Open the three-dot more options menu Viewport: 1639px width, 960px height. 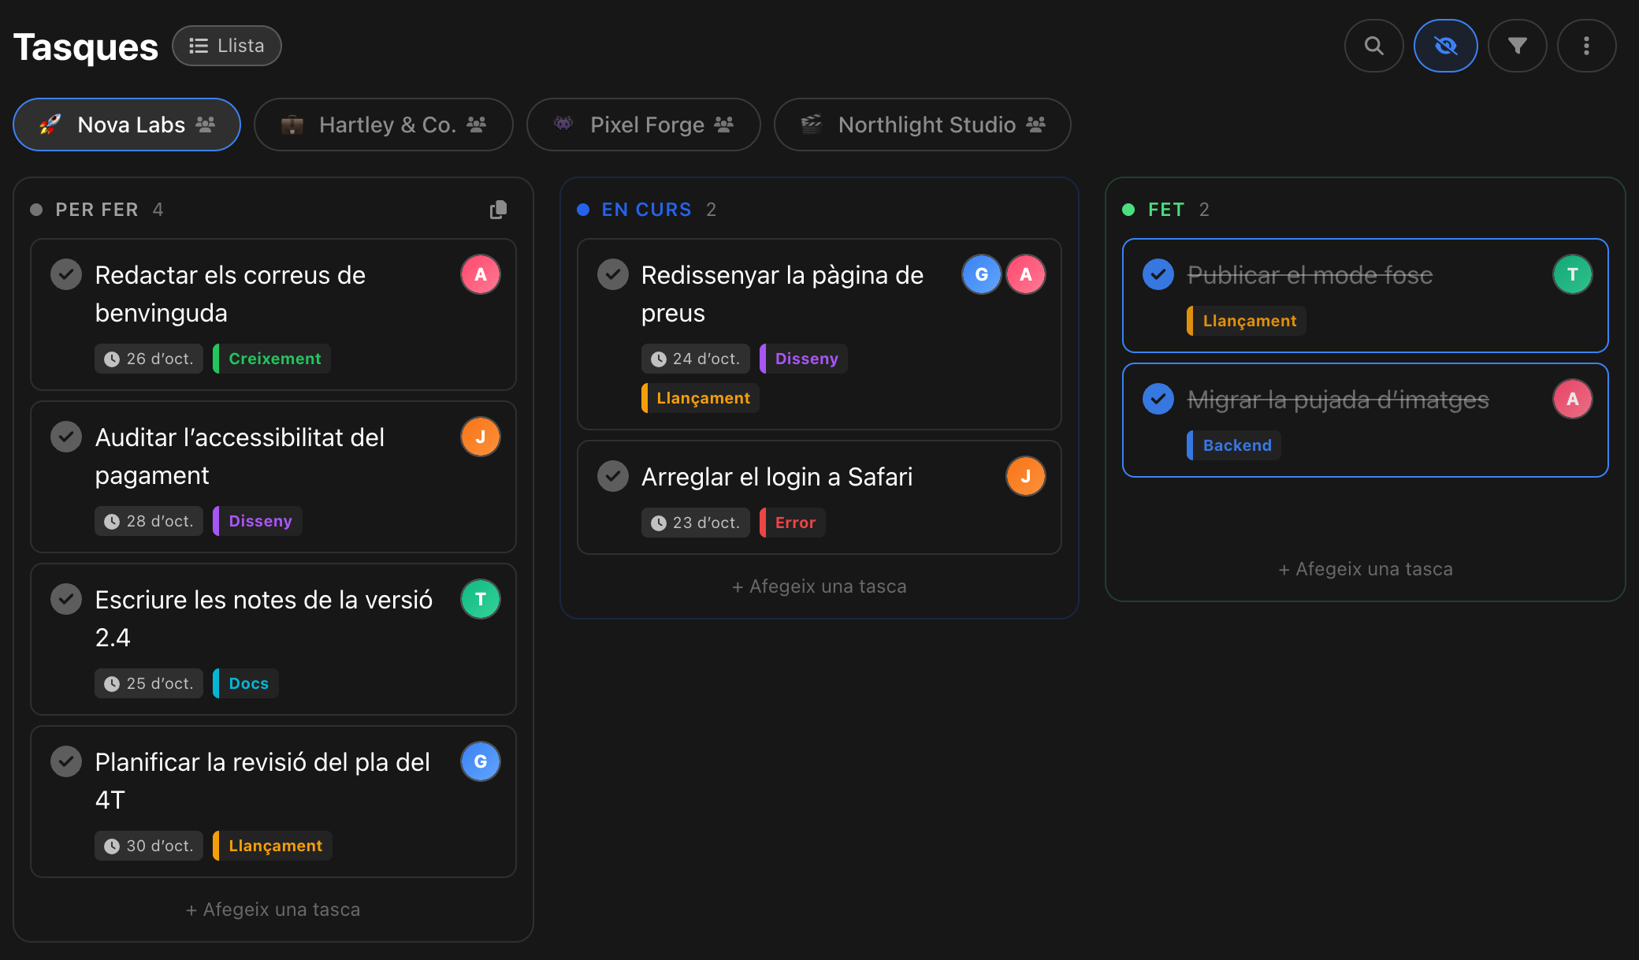1586,46
